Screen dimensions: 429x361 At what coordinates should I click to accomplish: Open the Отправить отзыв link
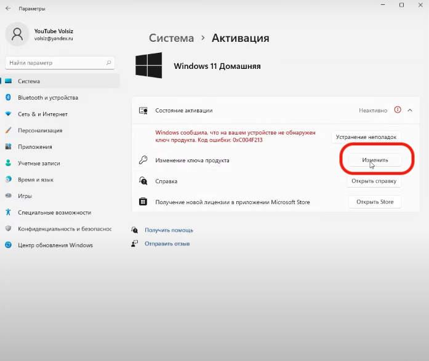tap(167, 244)
